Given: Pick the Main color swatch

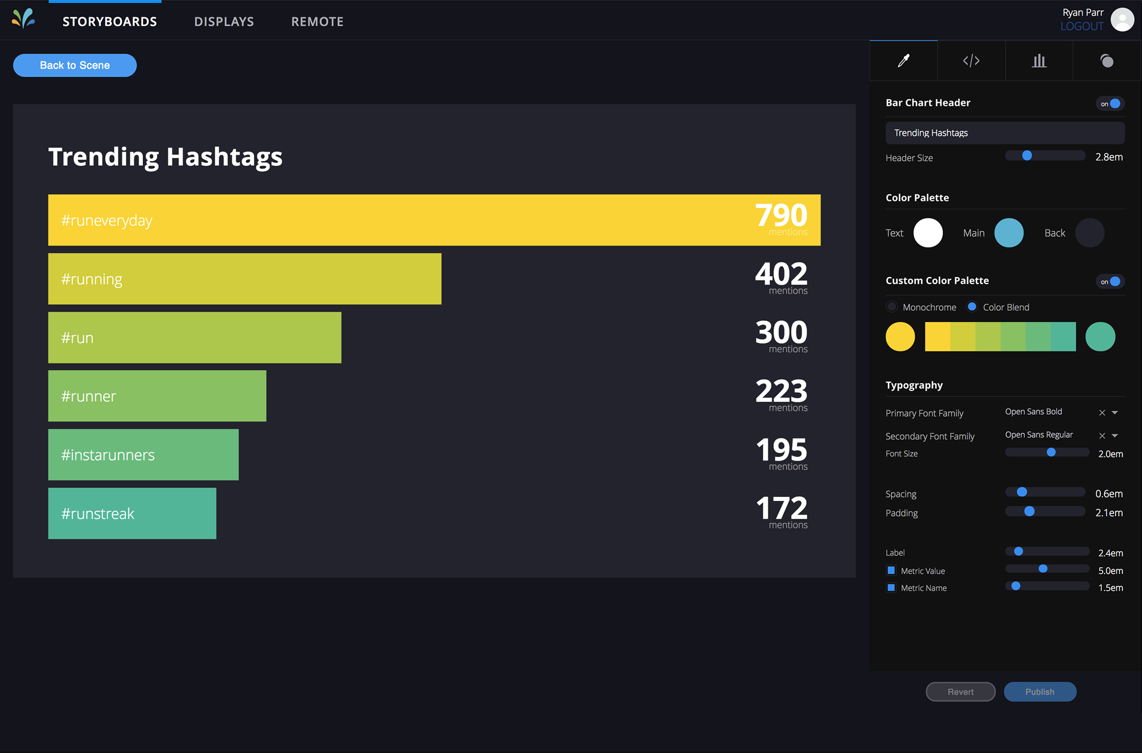Looking at the screenshot, I should click(x=1009, y=233).
